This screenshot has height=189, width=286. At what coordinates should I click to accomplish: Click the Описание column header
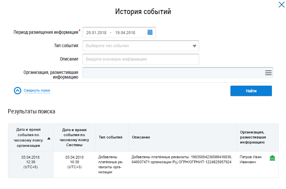[141, 137]
